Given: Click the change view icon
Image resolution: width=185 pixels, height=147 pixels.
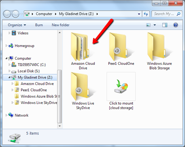Looking at the screenshot, I should (x=148, y=25).
